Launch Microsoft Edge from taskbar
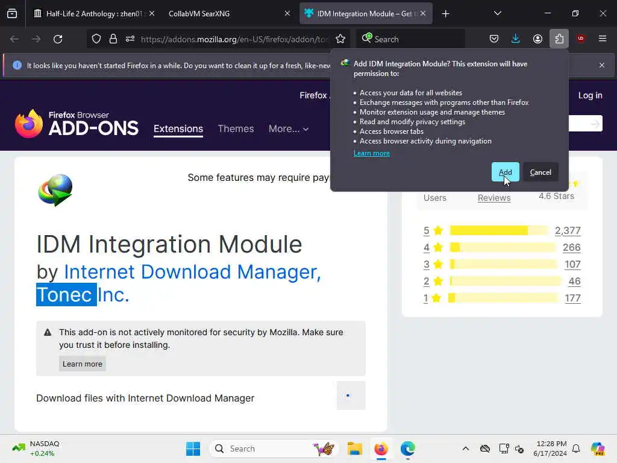Image resolution: width=617 pixels, height=463 pixels. [408, 449]
